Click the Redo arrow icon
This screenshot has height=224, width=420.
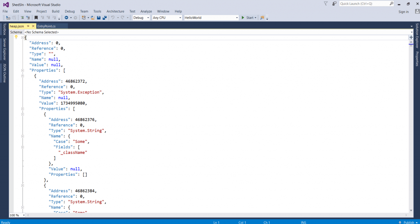pos(122,18)
